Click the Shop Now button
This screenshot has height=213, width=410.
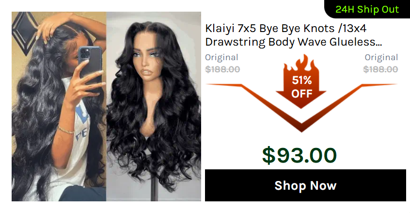[x=305, y=185]
